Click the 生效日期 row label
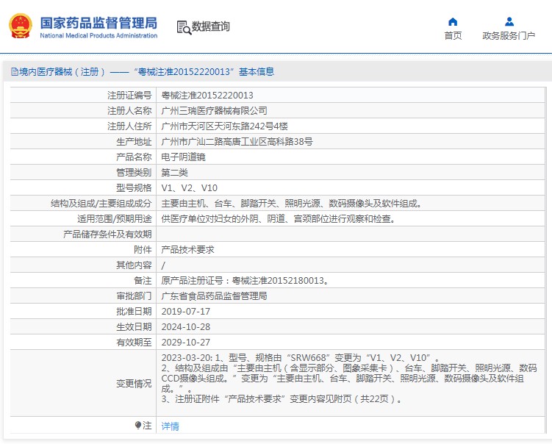The image size is (552, 444). (x=134, y=327)
